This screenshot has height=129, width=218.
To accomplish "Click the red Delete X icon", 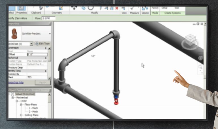I will 117,8.
